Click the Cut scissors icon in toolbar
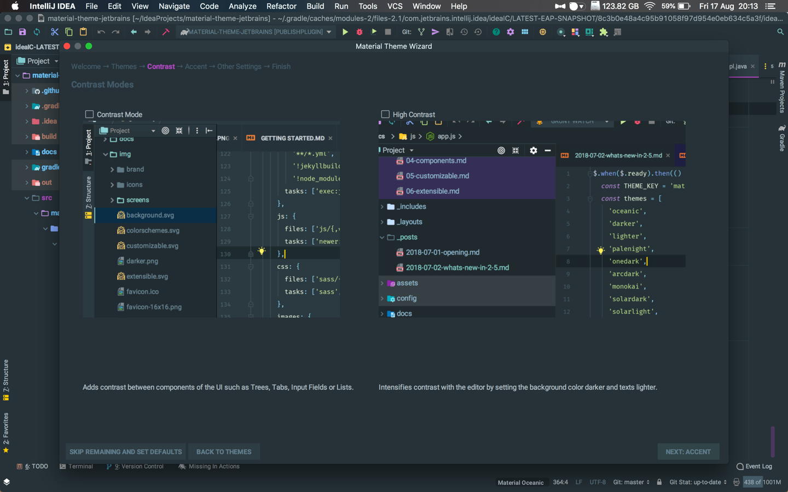 click(x=55, y=32)
